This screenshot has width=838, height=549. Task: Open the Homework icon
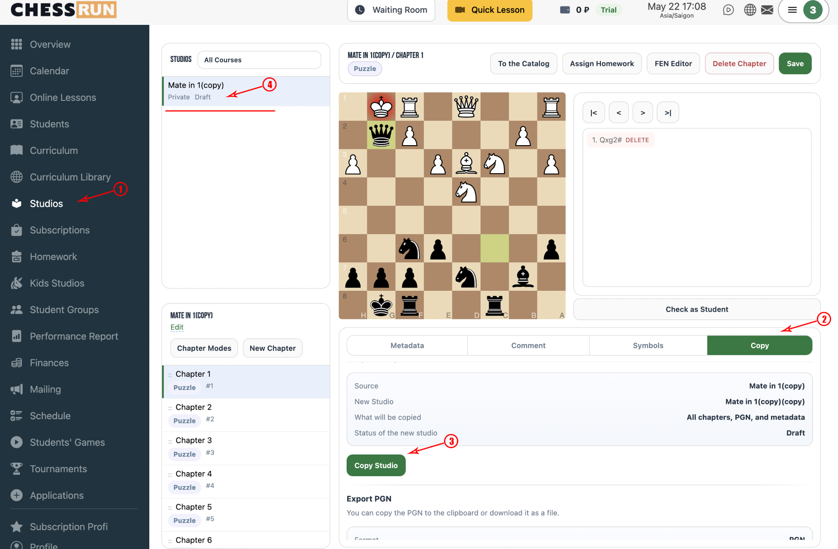(17, 257)
